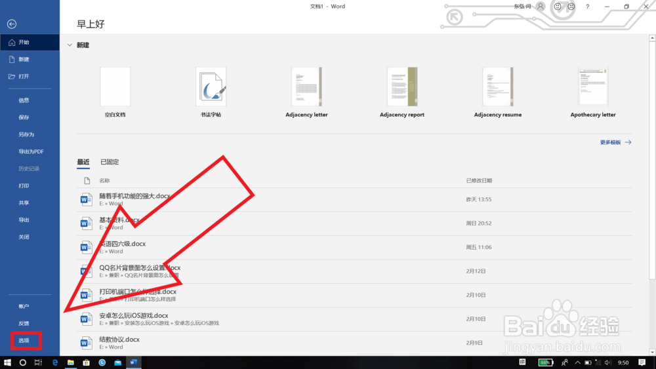Click the battery percentage indicator on the taskbar
This screenshot has width=656, height=369.
point(546,362)
